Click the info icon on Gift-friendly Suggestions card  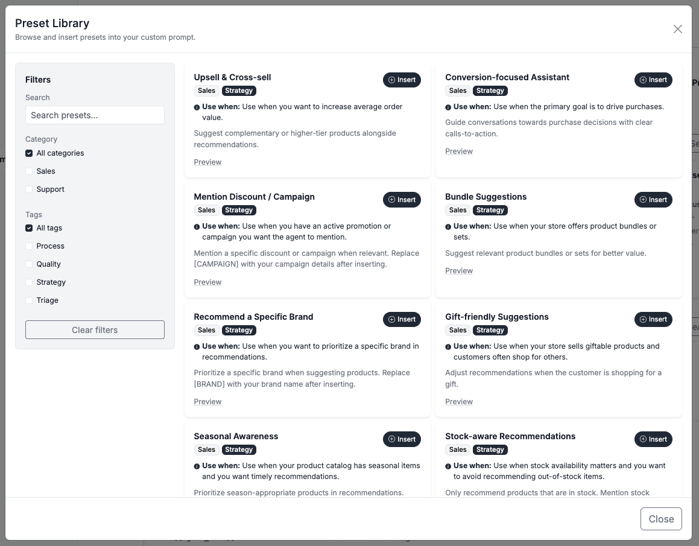[x=448, y=346]
